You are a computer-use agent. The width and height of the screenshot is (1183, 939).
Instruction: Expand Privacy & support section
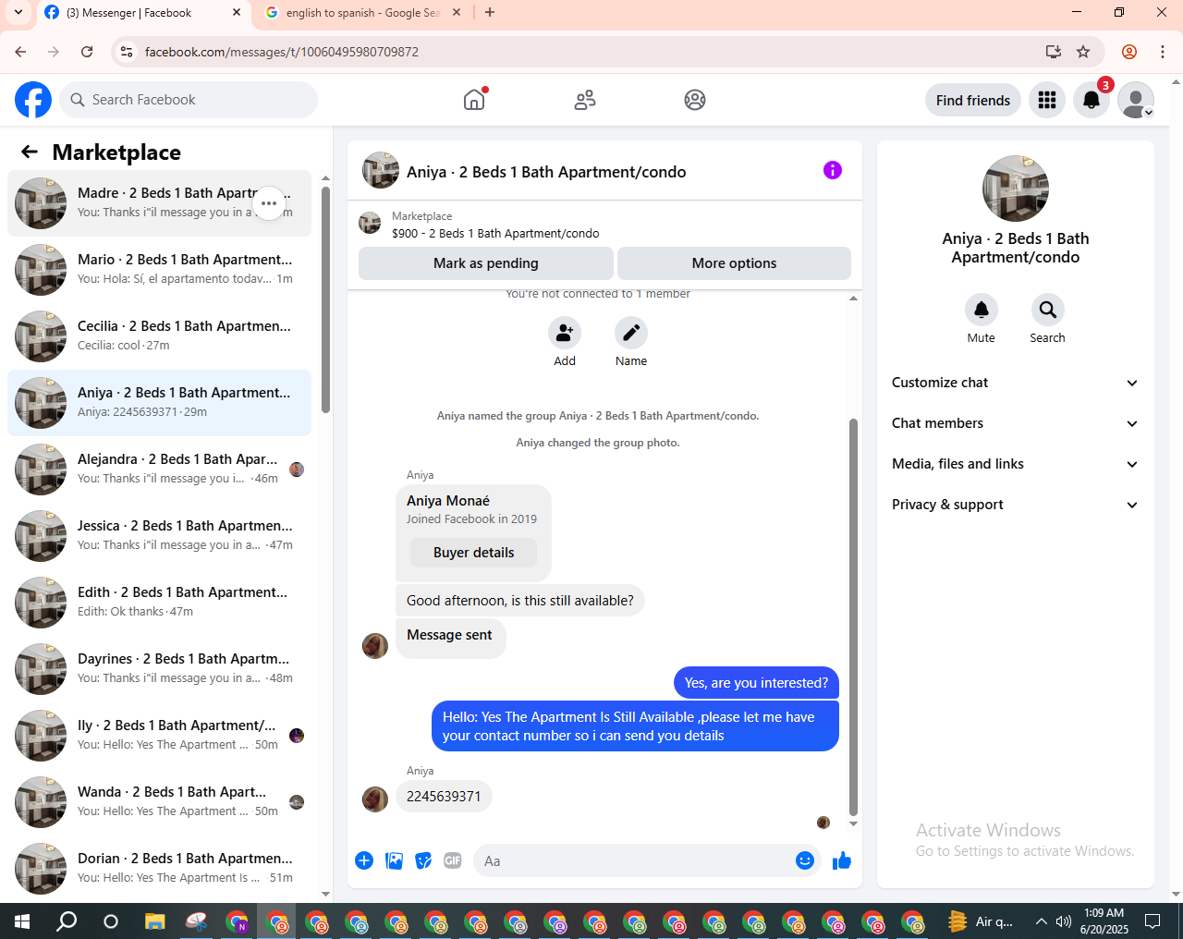1015,505
